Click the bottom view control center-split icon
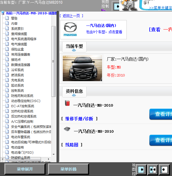 pos(153,169)
